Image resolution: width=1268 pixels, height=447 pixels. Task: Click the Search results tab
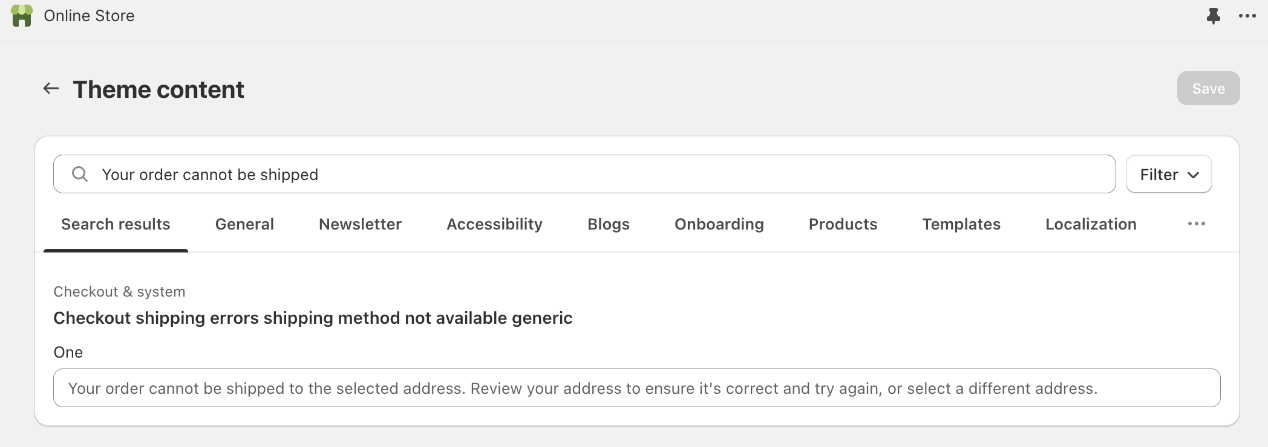[115, 224]
